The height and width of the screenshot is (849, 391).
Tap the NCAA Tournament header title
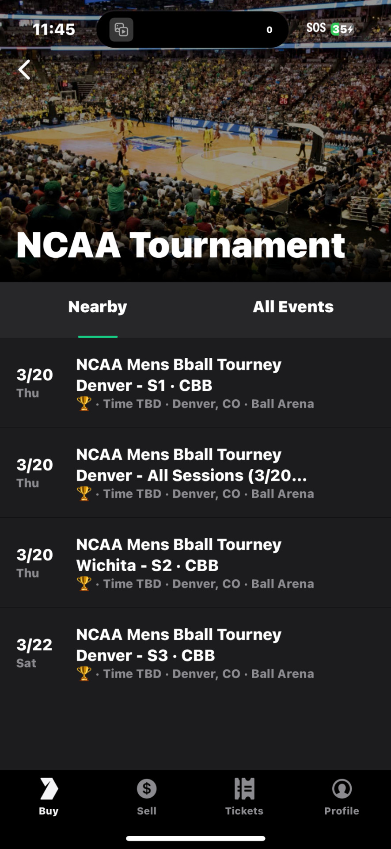tap(181, 245)
